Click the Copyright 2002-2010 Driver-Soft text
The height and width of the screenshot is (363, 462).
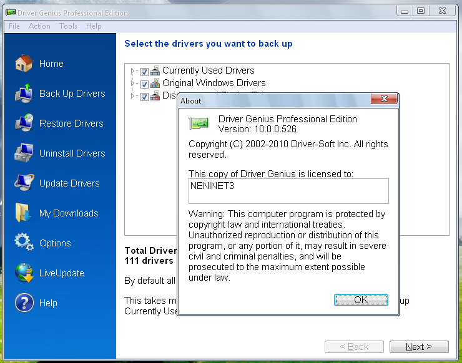288,149
